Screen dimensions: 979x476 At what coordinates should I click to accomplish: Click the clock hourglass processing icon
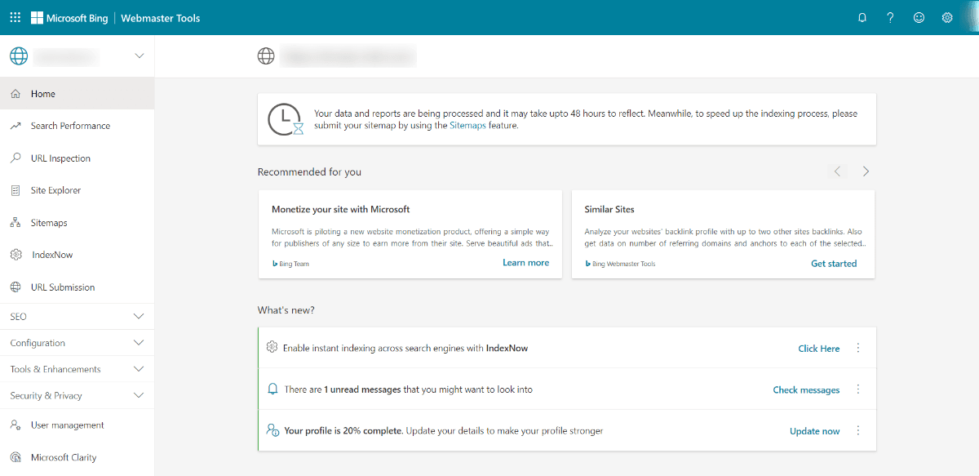coord(286,119)
